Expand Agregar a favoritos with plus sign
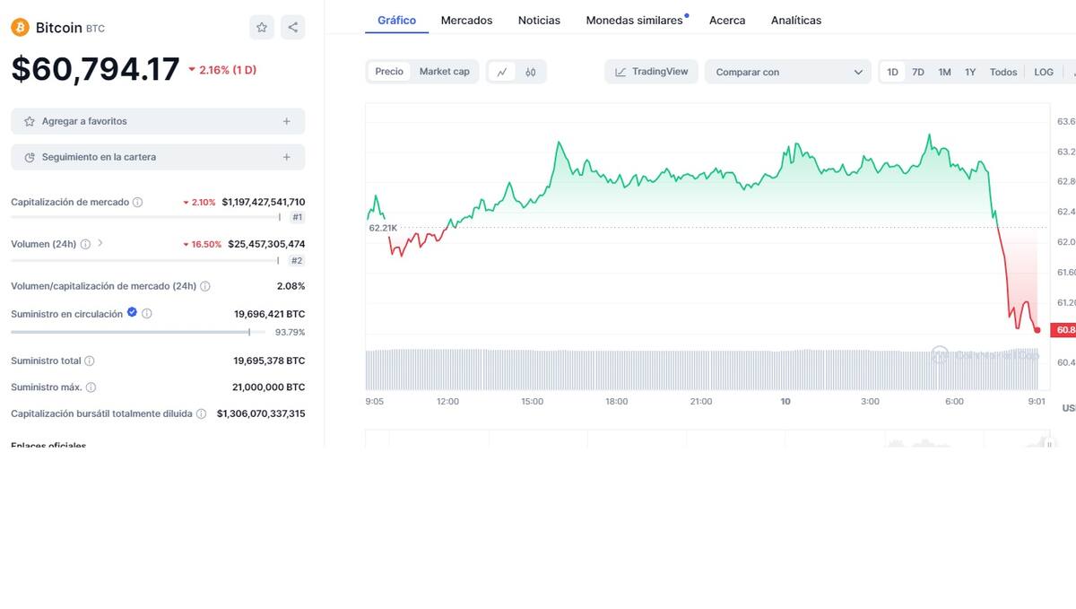 point(286,121)
